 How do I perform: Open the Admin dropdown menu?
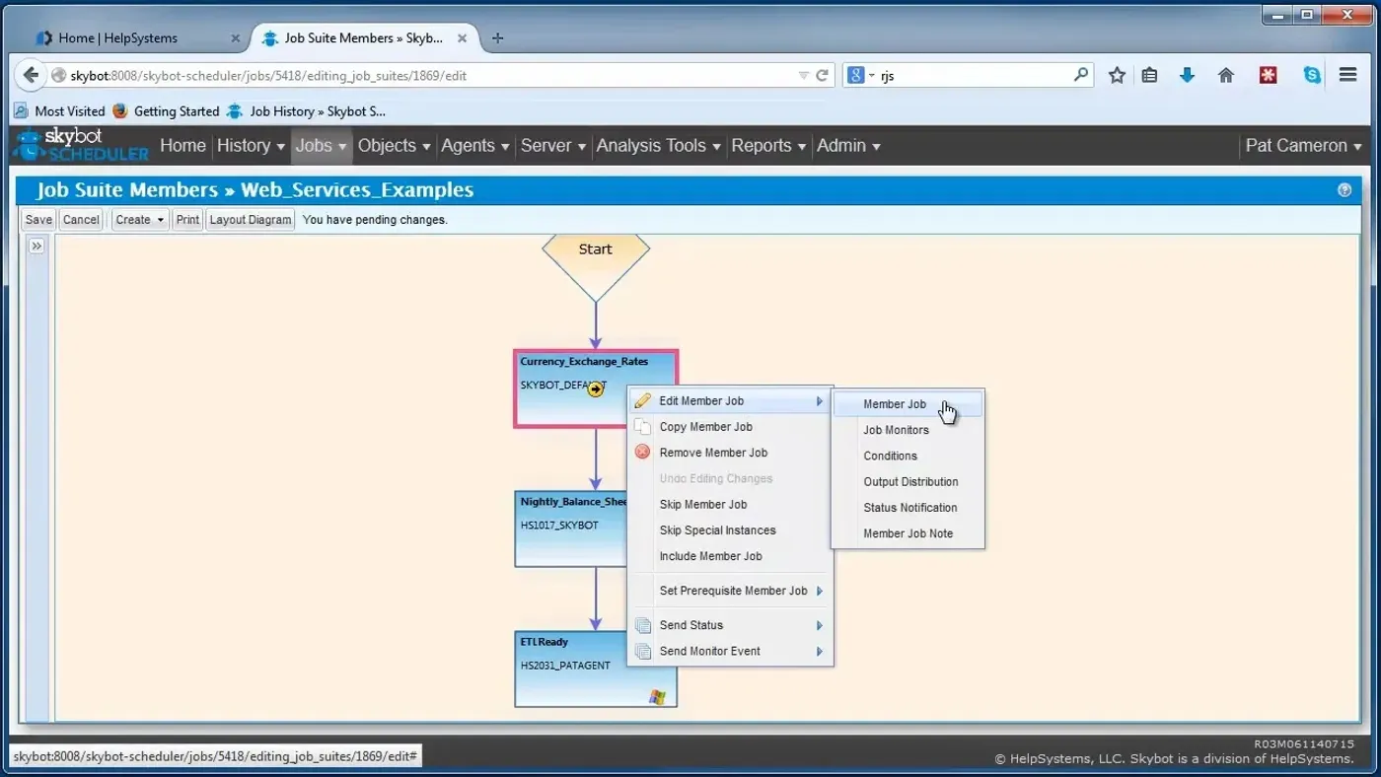coord(848,146)
